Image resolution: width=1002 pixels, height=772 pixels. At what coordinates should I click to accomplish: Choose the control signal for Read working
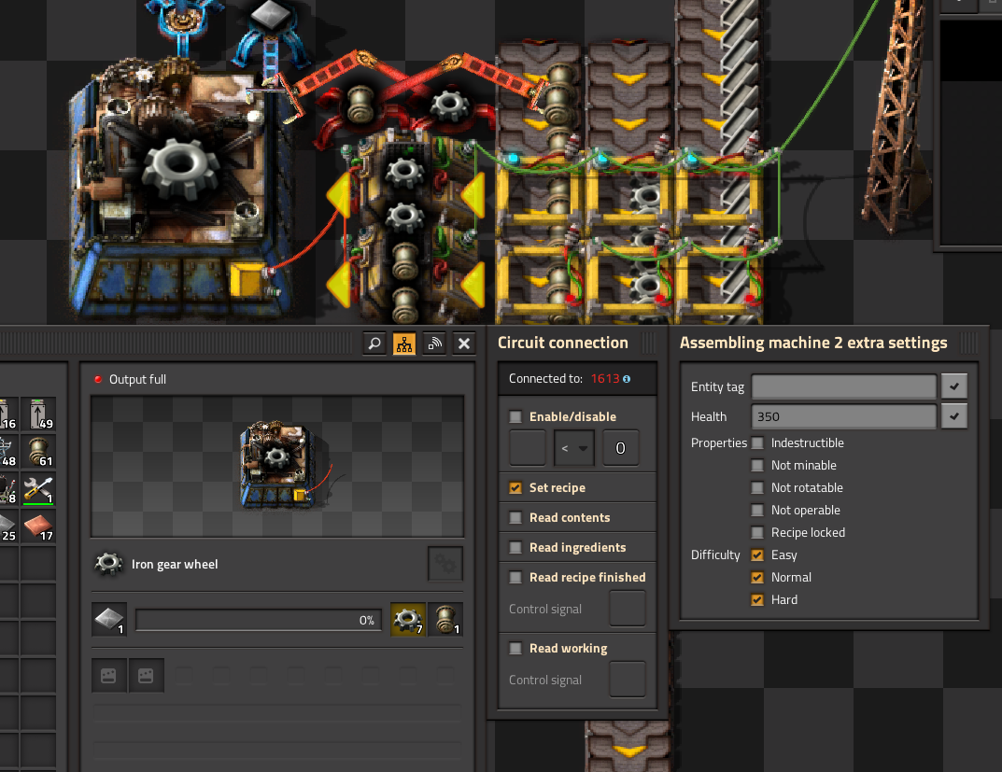tap(628, 680)
